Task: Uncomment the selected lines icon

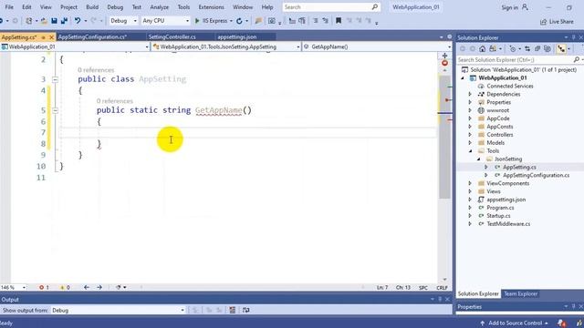Action: point(325,21)
